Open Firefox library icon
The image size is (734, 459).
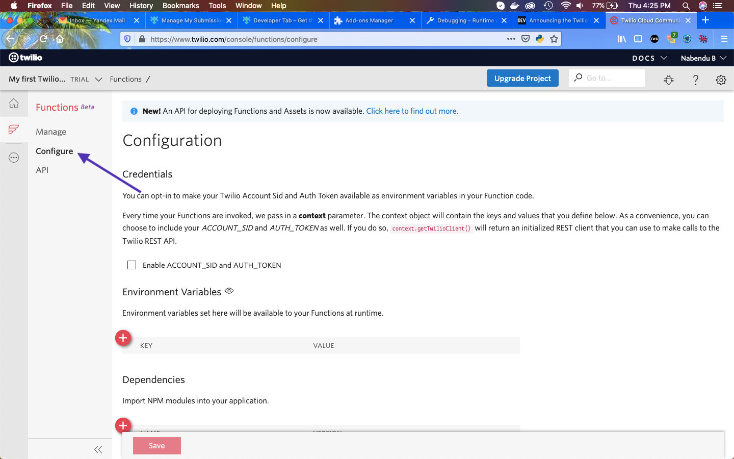point(622,39)
